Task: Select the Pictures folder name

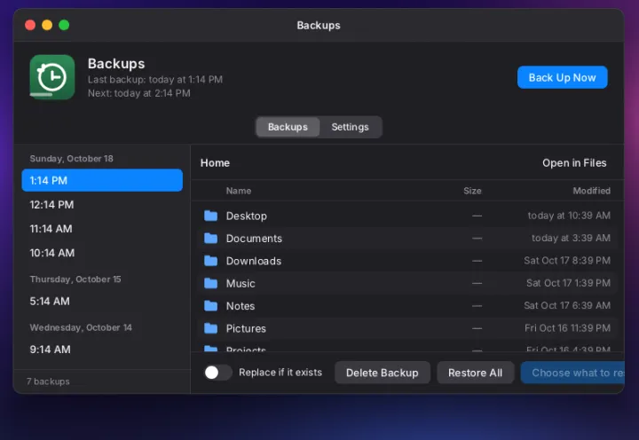Action: [246, 328]
